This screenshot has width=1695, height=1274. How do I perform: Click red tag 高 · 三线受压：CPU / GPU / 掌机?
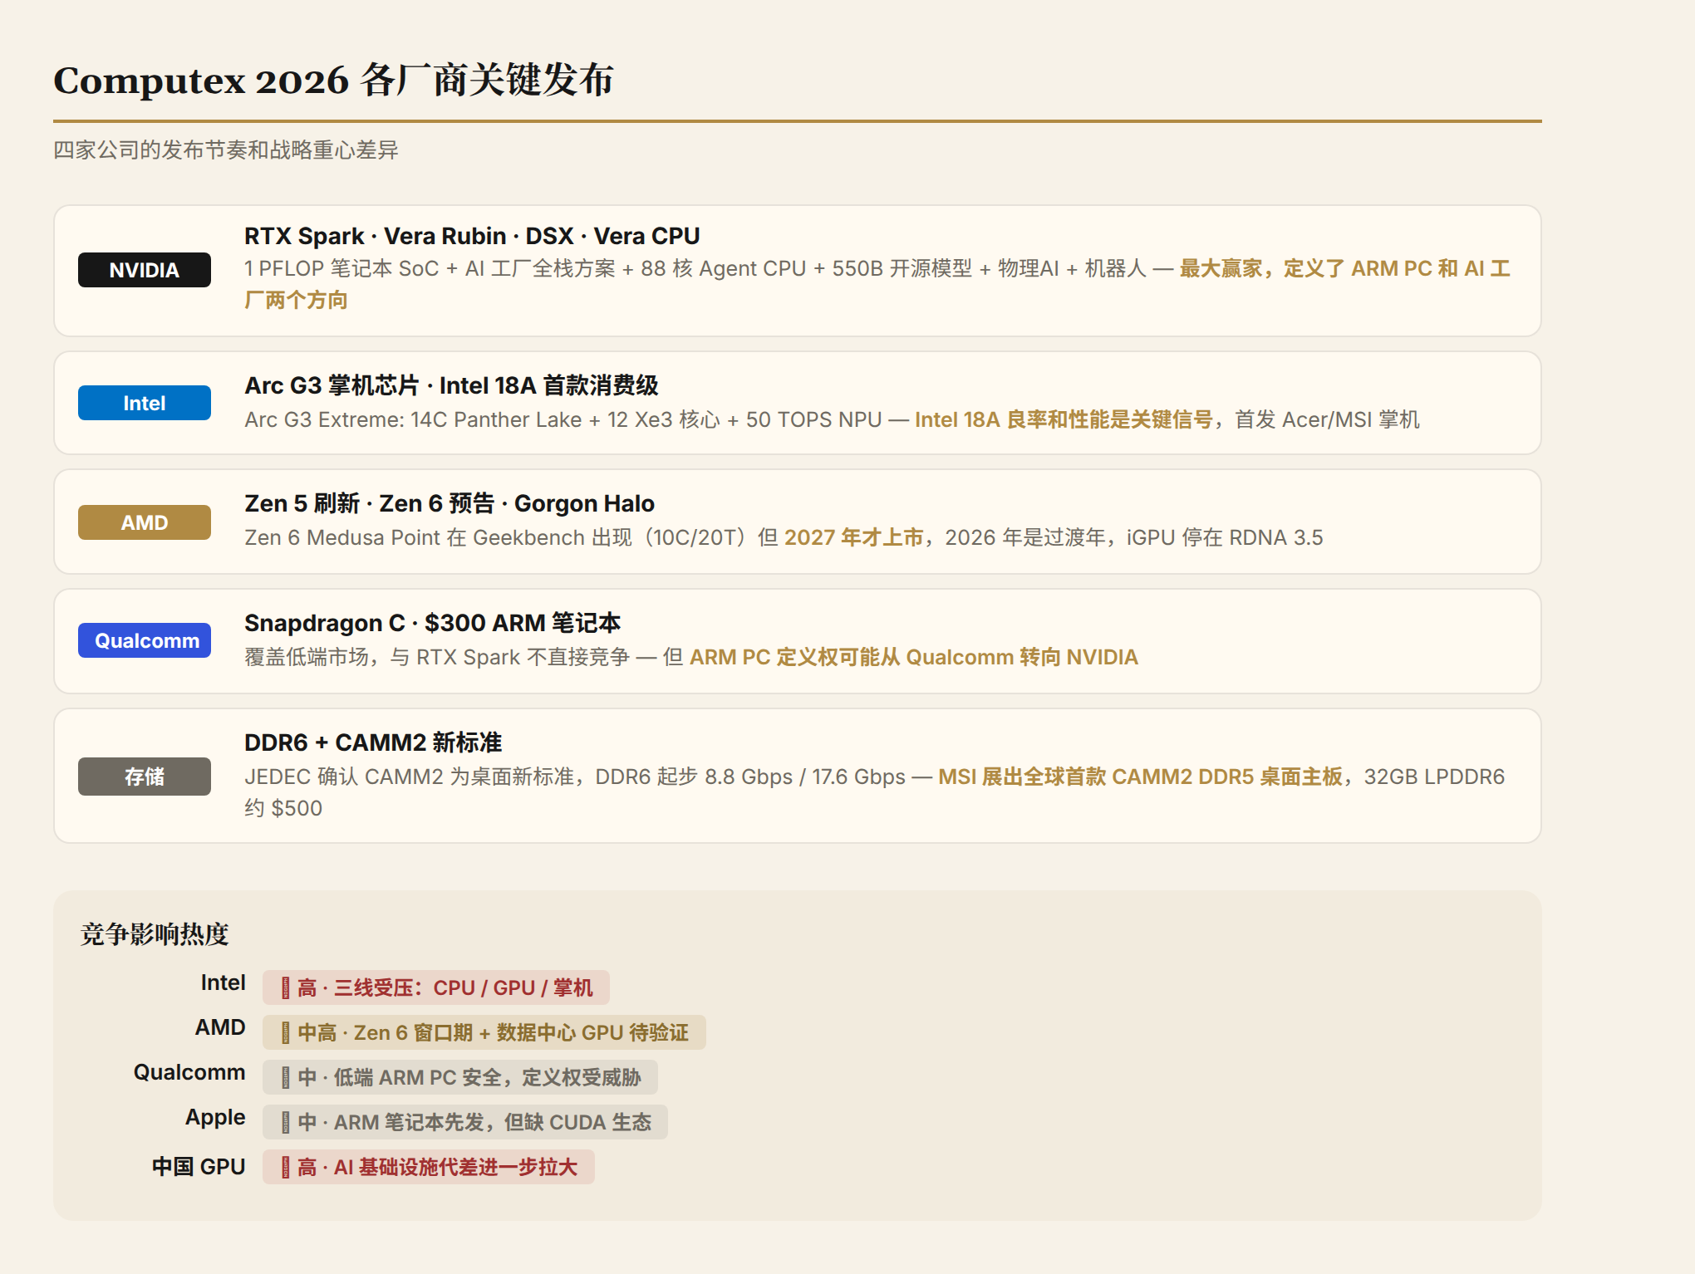click(x=436, y=987)
